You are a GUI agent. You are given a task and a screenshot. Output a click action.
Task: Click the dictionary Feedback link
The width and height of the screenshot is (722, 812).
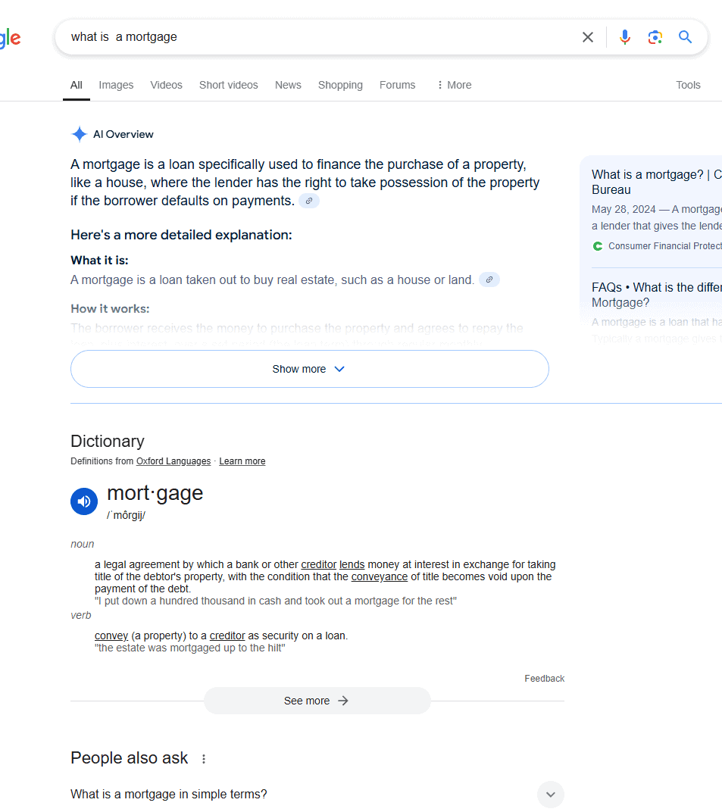point(544,679)
